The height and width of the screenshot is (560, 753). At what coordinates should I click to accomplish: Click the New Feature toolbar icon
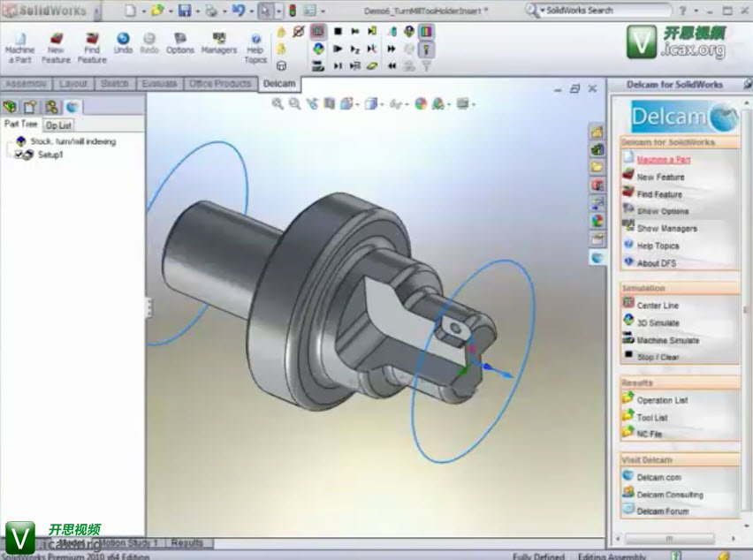click(x=56, y=48)
